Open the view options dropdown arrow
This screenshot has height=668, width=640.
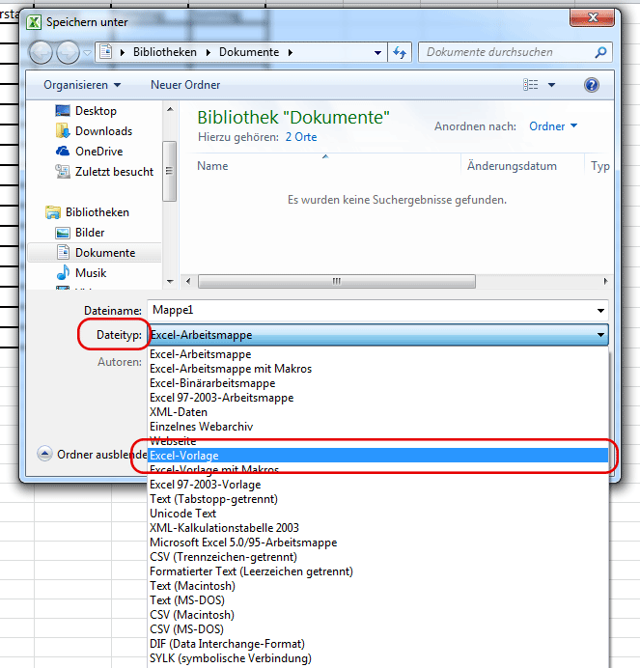coord(551,85)
